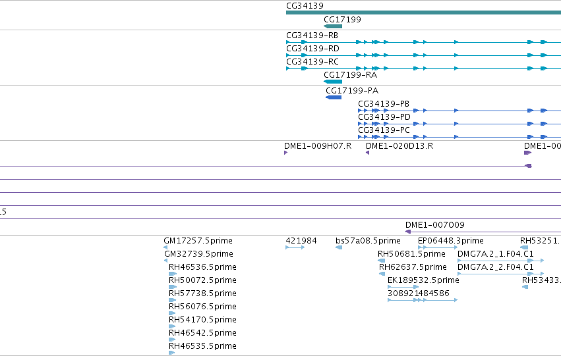Click the DME1-020D13.R arrow marker

[x=367, y=153]
